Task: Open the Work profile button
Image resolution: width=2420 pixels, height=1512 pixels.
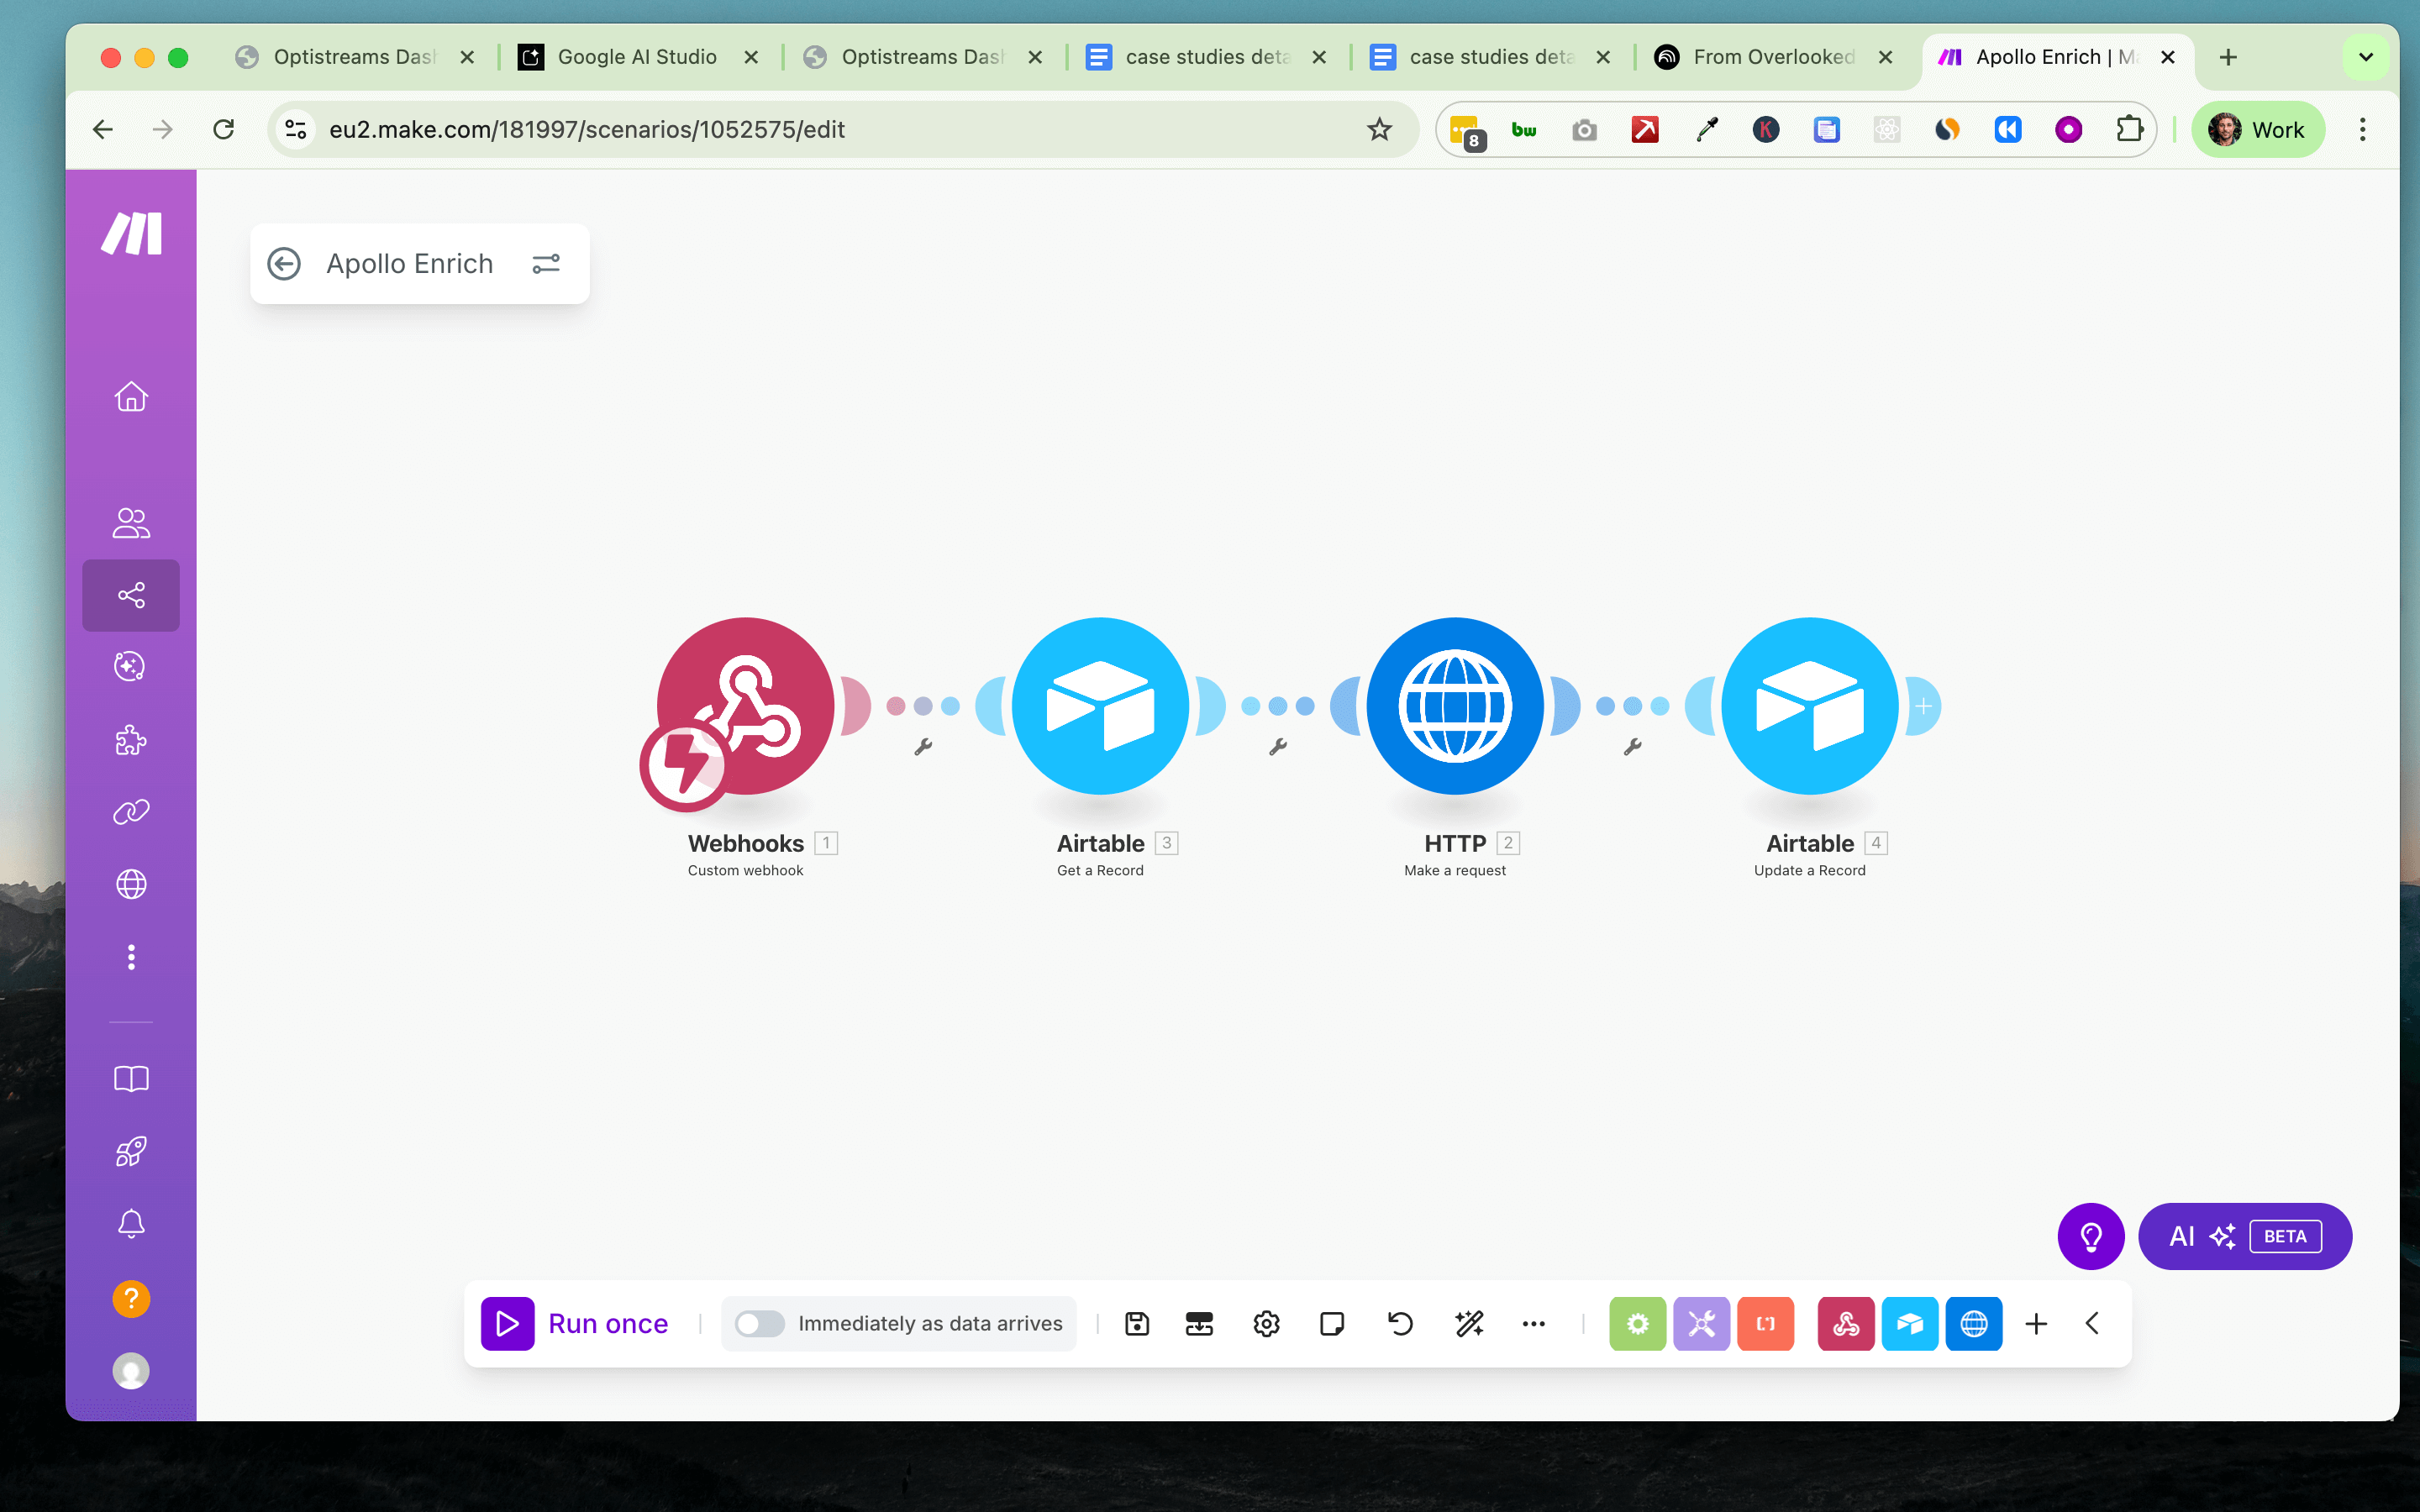Action: pos(2258,129)
